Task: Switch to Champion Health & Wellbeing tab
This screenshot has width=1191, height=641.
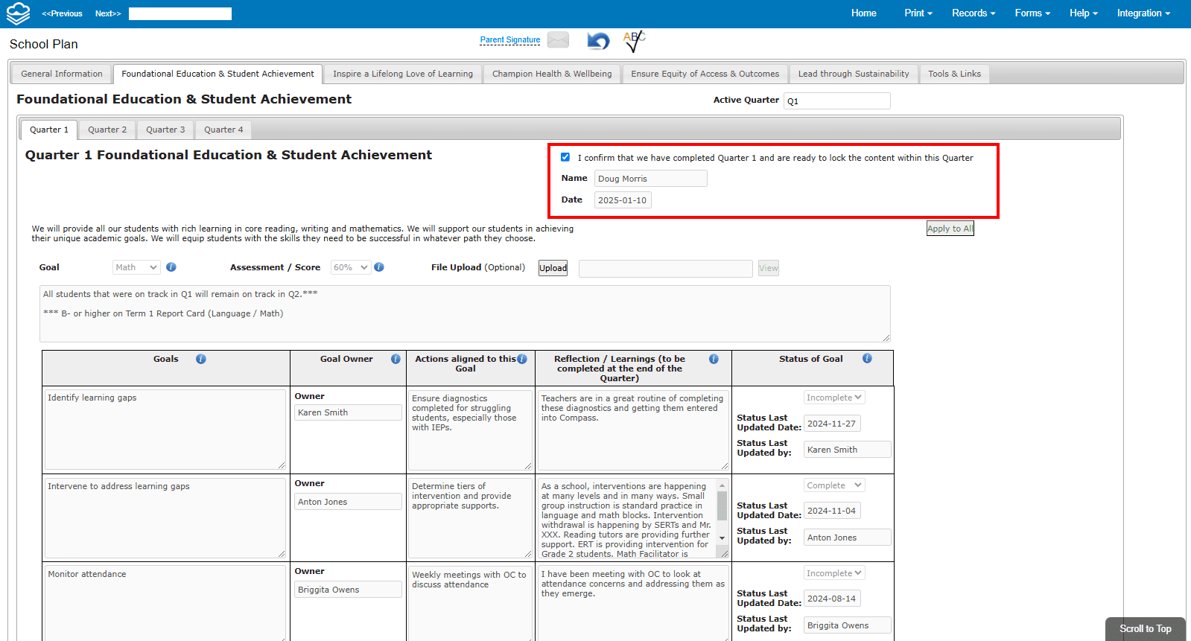Action: pos(552,74)
